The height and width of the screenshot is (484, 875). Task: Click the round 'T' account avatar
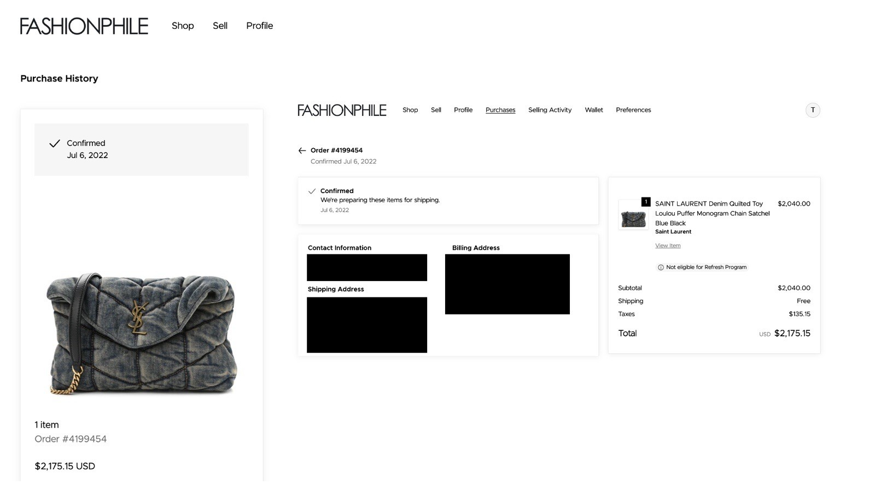[x=813, y=110]
